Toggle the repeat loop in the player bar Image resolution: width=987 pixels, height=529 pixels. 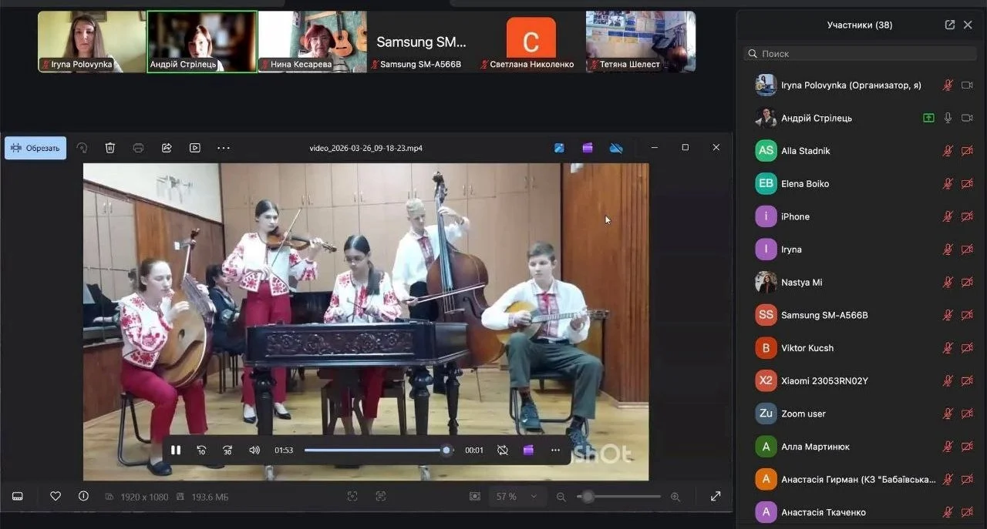click(x=503, y=450)
